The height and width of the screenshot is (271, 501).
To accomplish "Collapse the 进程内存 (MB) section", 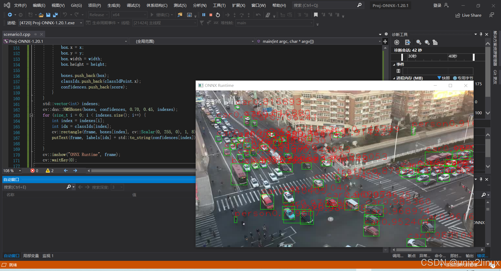I will click(x=394, y=78).
